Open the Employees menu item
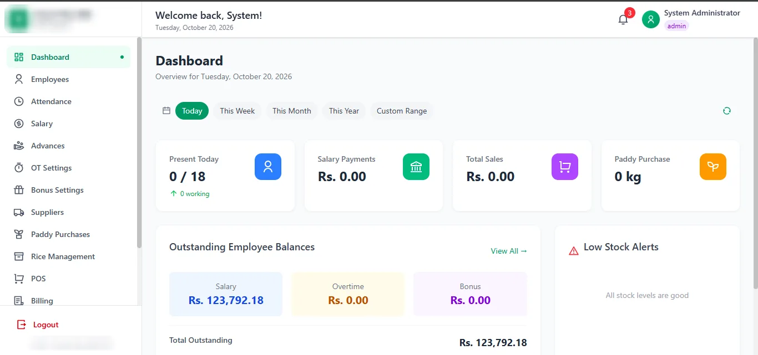 click(x=69, y=79)
